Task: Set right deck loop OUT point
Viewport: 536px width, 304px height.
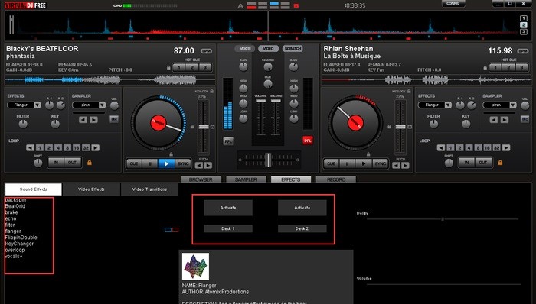Action: (483, 163)
